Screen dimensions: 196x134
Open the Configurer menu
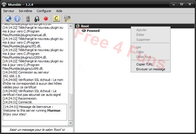point(44,11)
